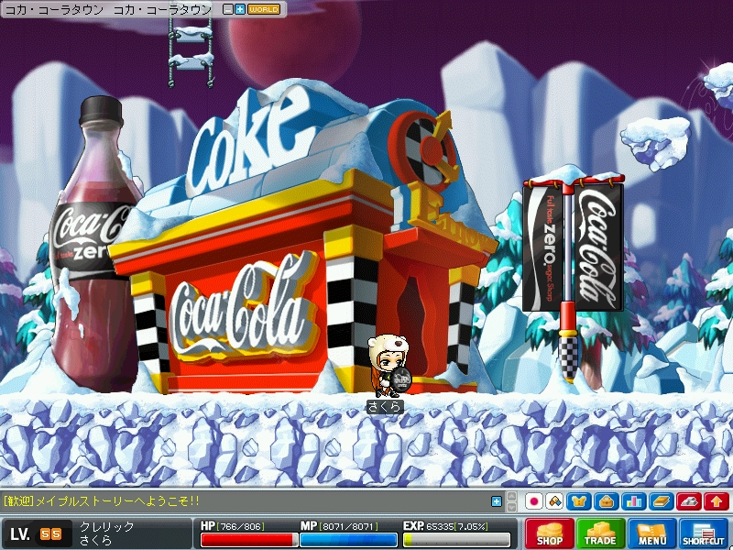Click the クレリック job name text
Image resolution: width=733 pixels, height=550 pixels.
pos(106,526)
